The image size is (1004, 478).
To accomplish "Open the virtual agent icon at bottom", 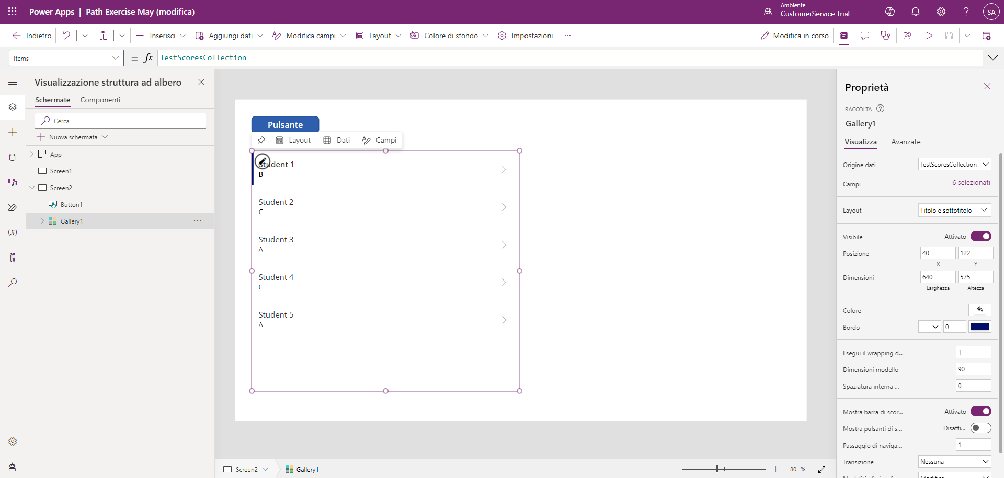I will [x=13, y=467].
